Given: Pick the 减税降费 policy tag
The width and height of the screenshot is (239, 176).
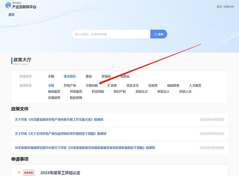Looking at the screenshot, I should tap(173, 85).
